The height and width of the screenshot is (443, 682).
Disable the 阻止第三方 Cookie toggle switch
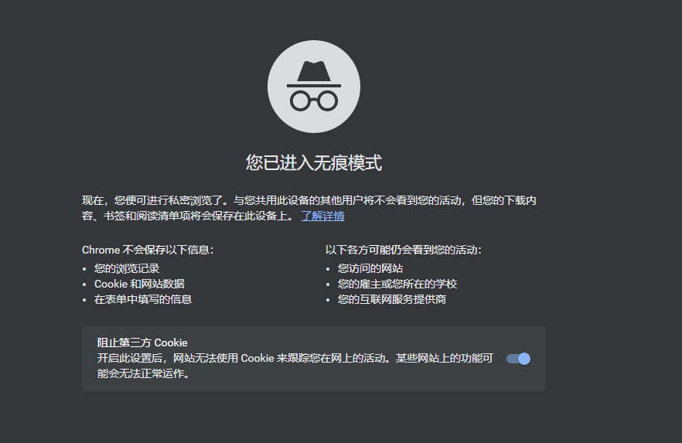(518, 359)
